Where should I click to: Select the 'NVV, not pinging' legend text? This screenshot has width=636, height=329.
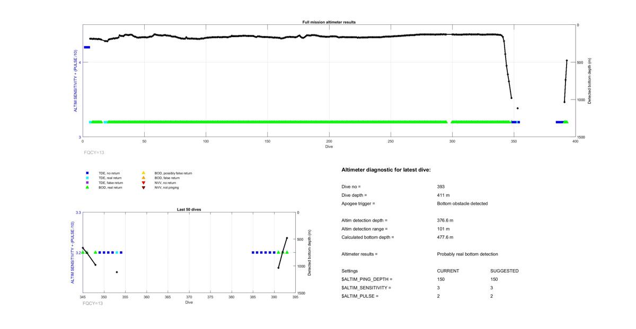(x=167, y=187)
